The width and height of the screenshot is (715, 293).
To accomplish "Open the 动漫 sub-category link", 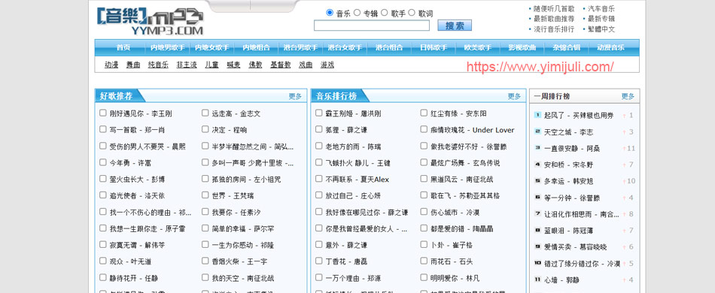I will [x=111, y=65].
